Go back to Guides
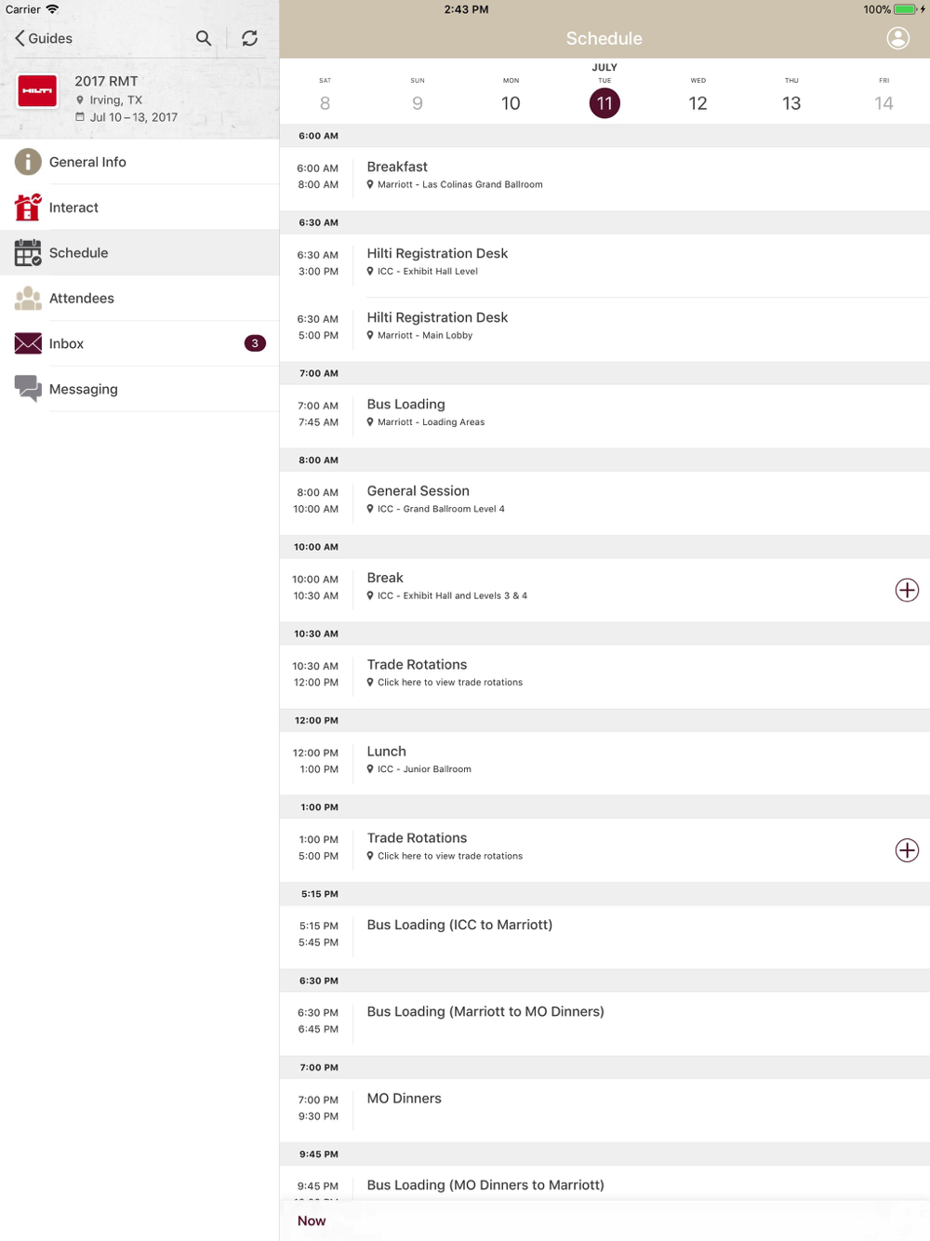This screenshot has height=1241, width=930. point(44,38)
